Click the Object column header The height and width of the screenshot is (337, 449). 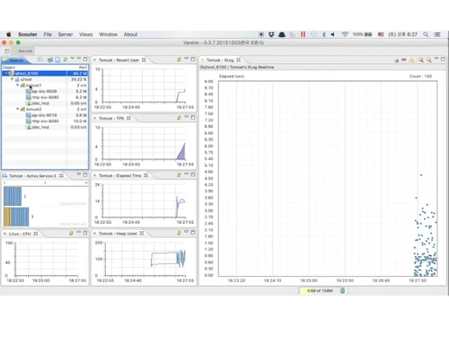point(34,67)
